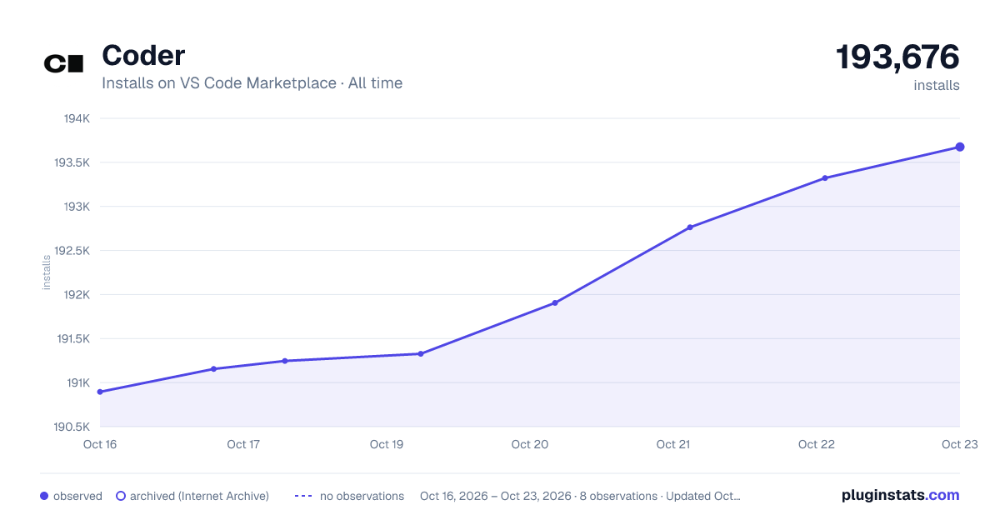1000x525 pixels.
Task: Click the 191K y-axis label
Action: click(x=77, y=382)
